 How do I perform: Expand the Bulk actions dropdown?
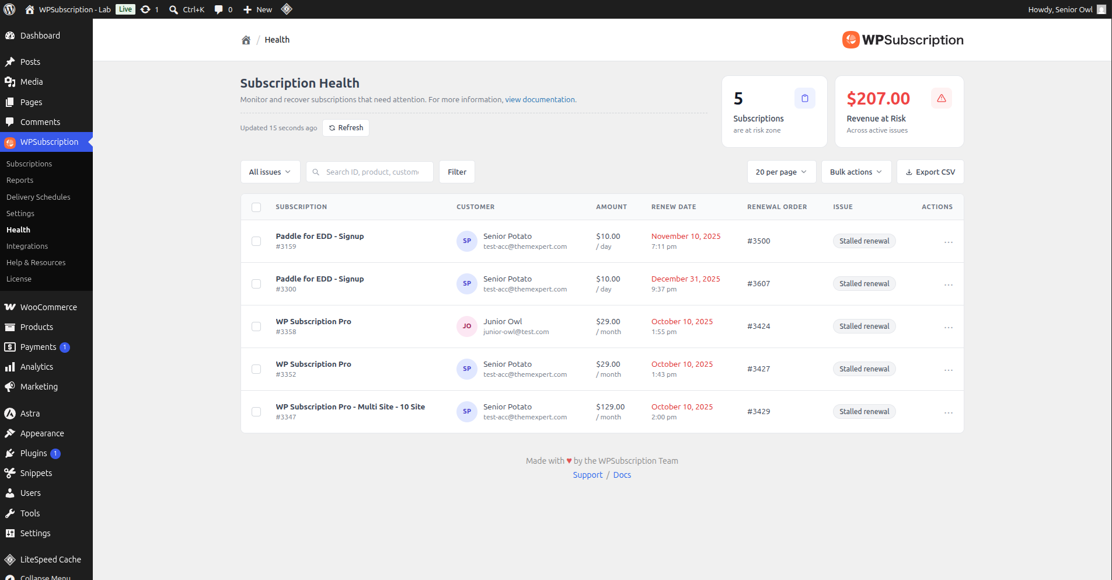(x=856, y=172)
